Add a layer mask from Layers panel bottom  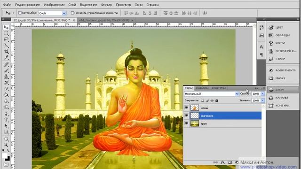[x=230, y=162]
